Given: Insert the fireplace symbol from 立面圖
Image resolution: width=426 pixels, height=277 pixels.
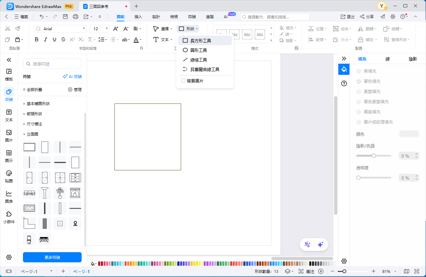Looking at the screenshot, I should [75, 193].
